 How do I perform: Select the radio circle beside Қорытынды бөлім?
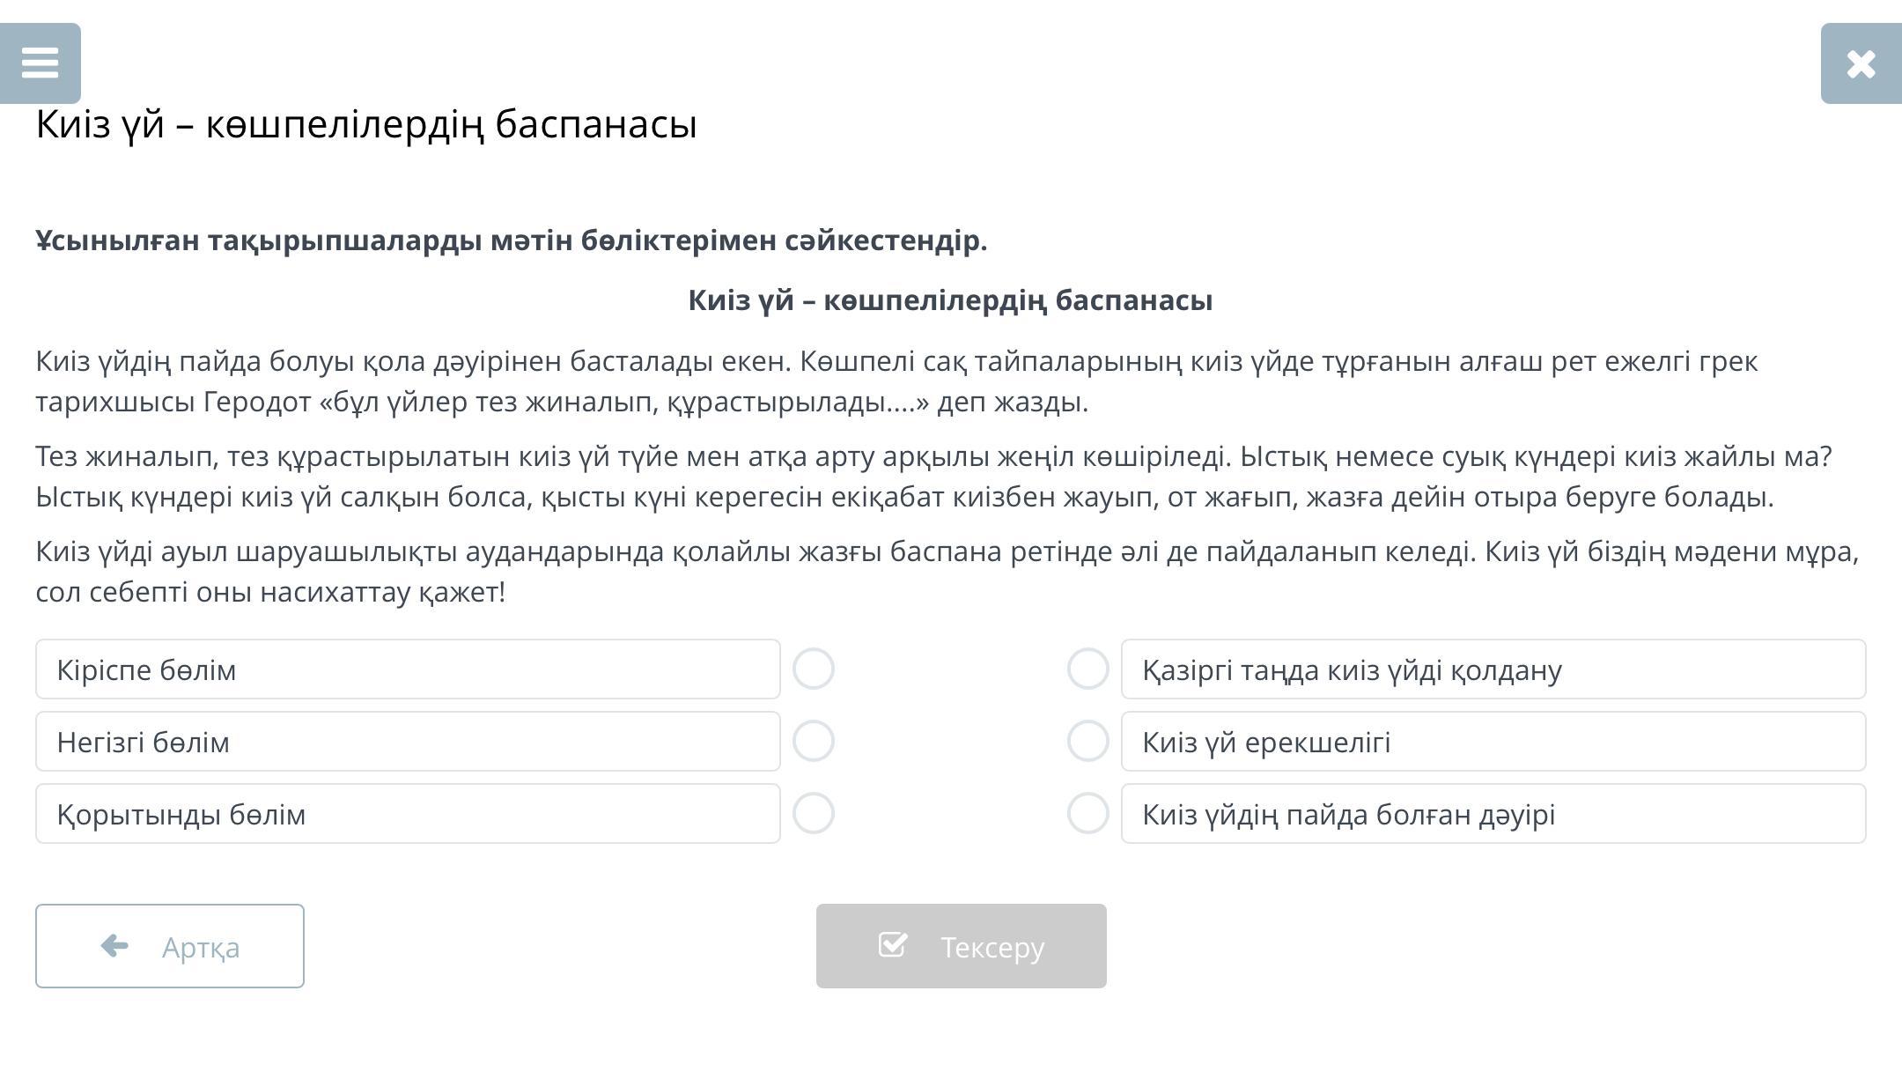coord(814,814)
